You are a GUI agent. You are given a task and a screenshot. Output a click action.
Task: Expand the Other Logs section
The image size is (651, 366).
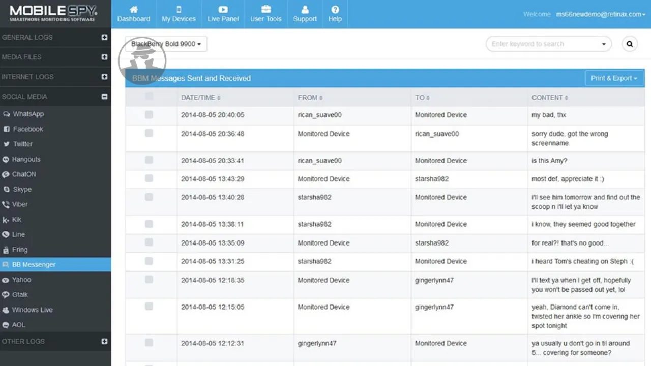coord(104,342)
